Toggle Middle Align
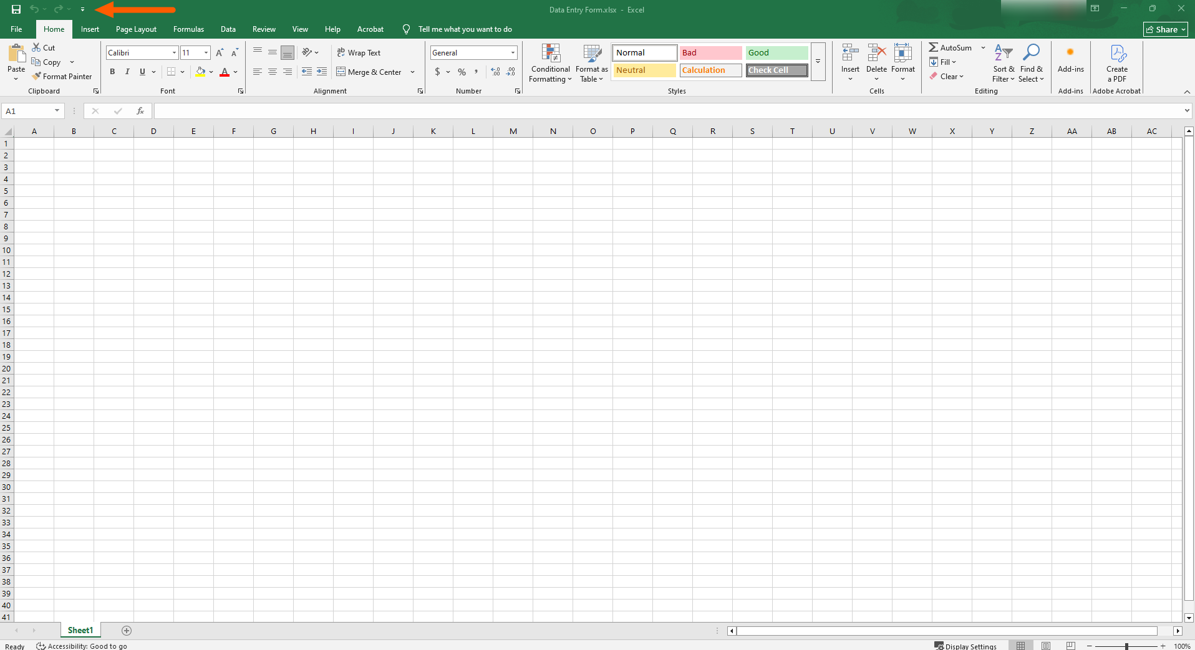The width and height of the screenshot is (1195, 650). point(272,52)
